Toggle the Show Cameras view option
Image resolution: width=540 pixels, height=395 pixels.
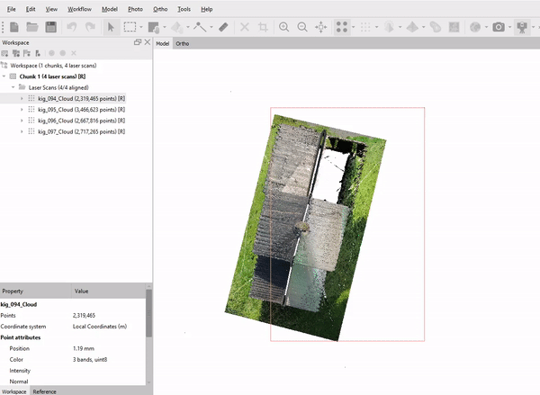tap(522, 27)
